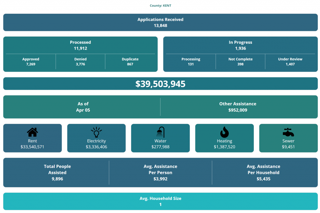Screen dimensions: 320x213
Task: Select the Applications Received banner
Action: (160, 22)
